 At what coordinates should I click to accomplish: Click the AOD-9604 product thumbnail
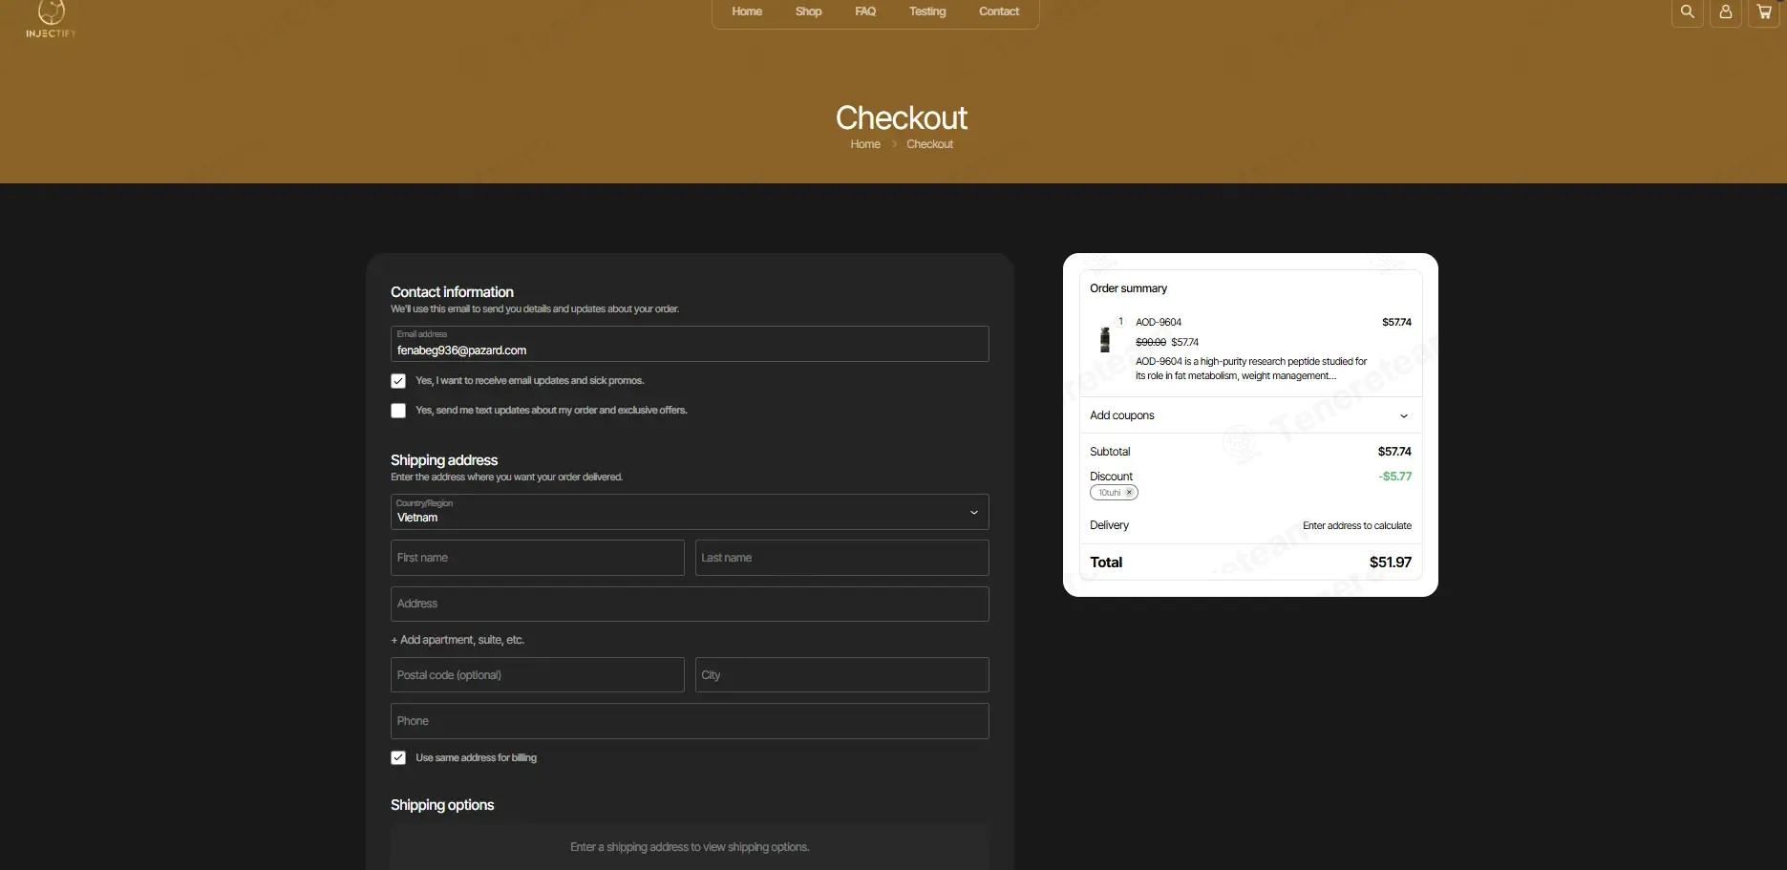[1105, 339]
